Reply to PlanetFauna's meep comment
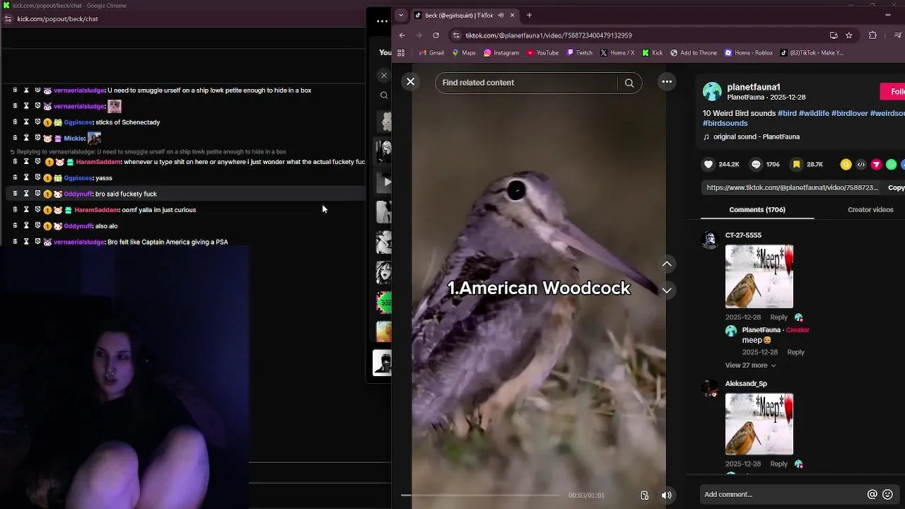 (x=795, y=352)
